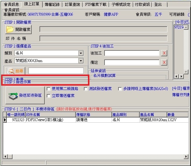Clear 後加工 field with red X

coord(164,53)
